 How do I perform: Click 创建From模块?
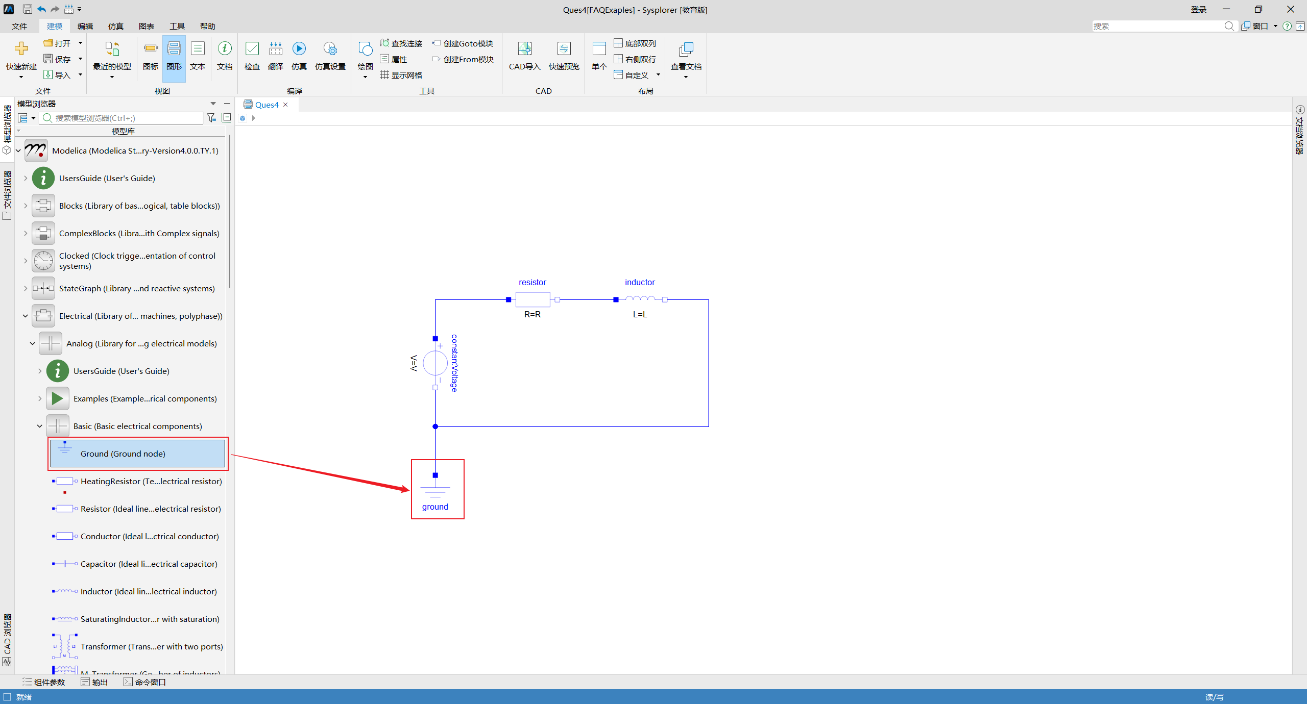pyautogui.click(x=463, y=60)
